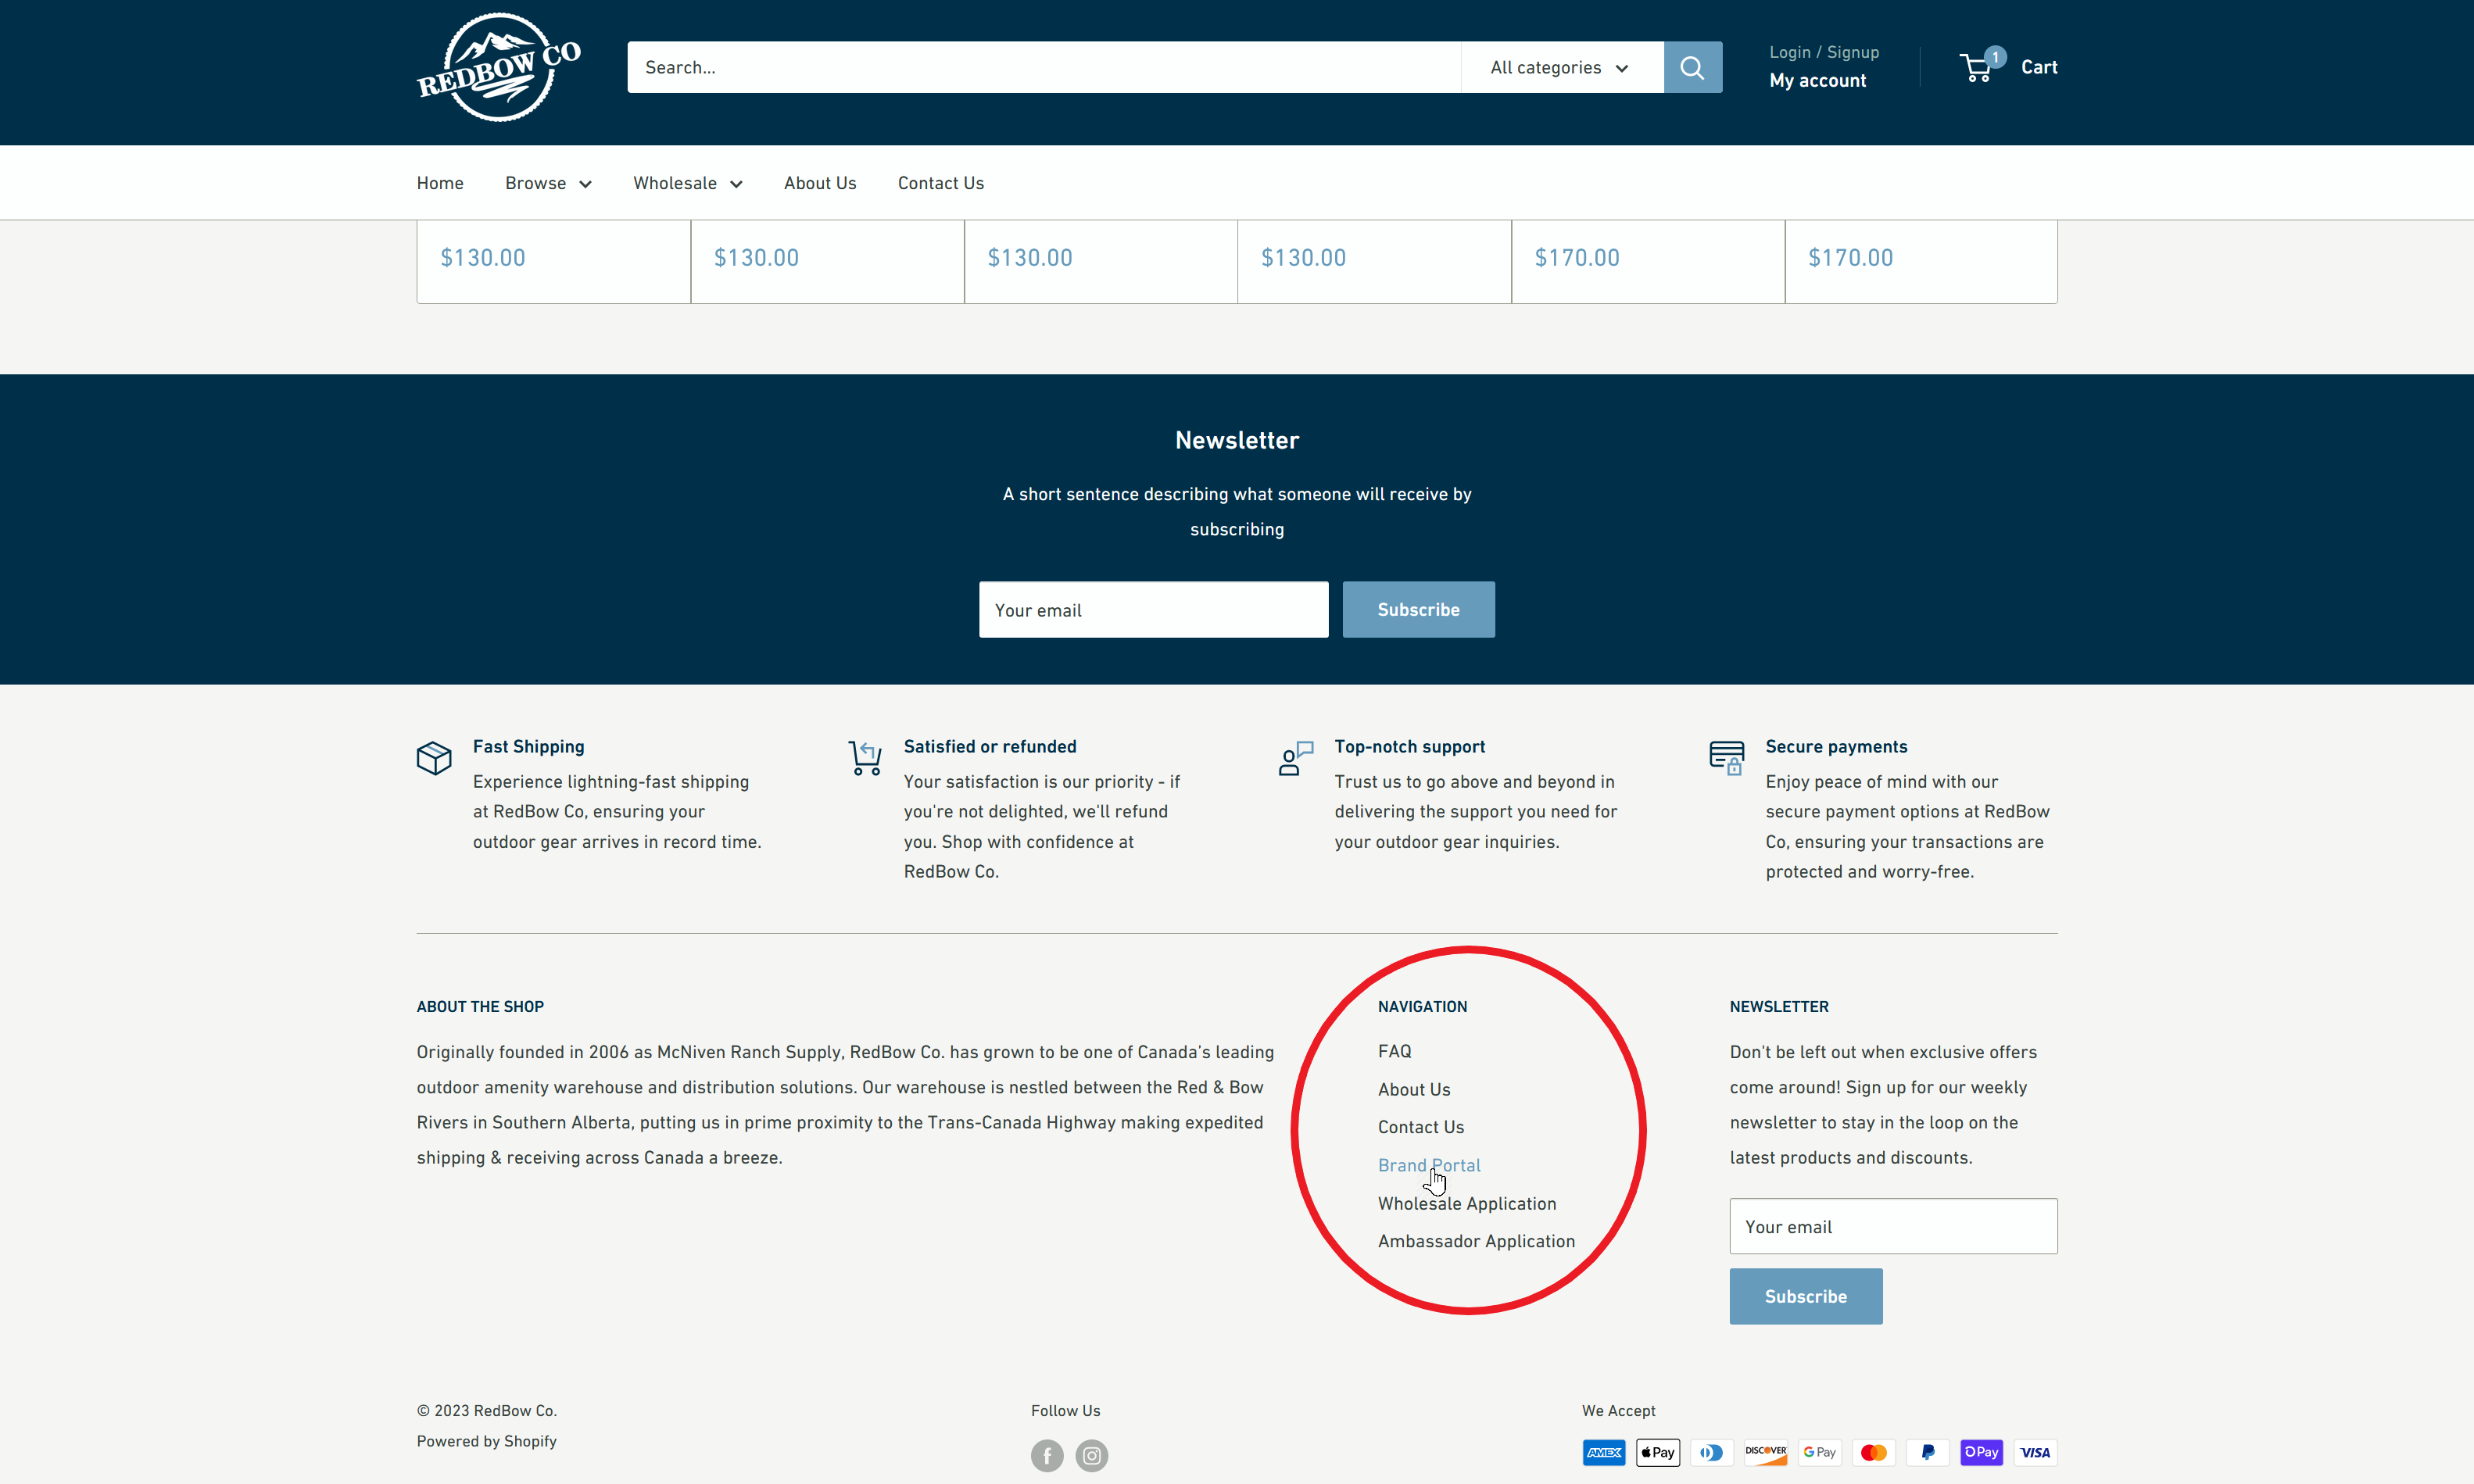This screenshot has height=1484, width=2474.
Task: Click the footer Subscribe button
Action: pos(1806,1296)
